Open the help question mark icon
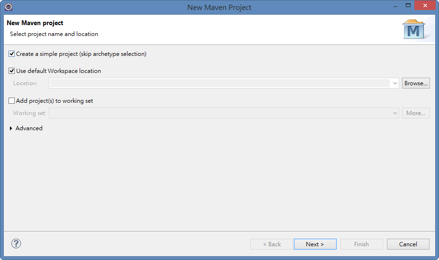The width and height of the screenshot is (439, 260). pos(16,243)
